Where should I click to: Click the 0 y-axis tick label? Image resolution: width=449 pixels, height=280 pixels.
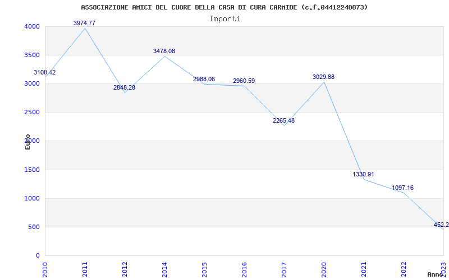[38, 256]
